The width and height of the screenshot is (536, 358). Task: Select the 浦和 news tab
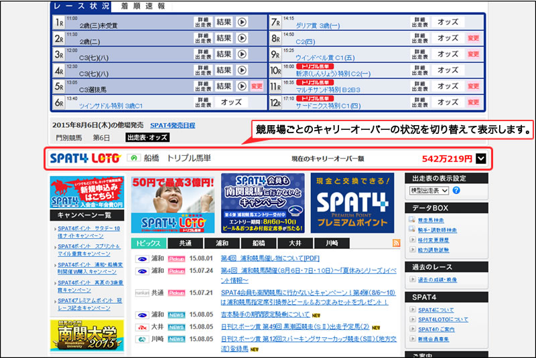pos(222,244)
